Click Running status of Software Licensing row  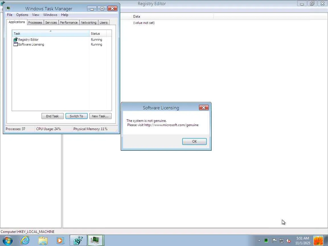97,44
